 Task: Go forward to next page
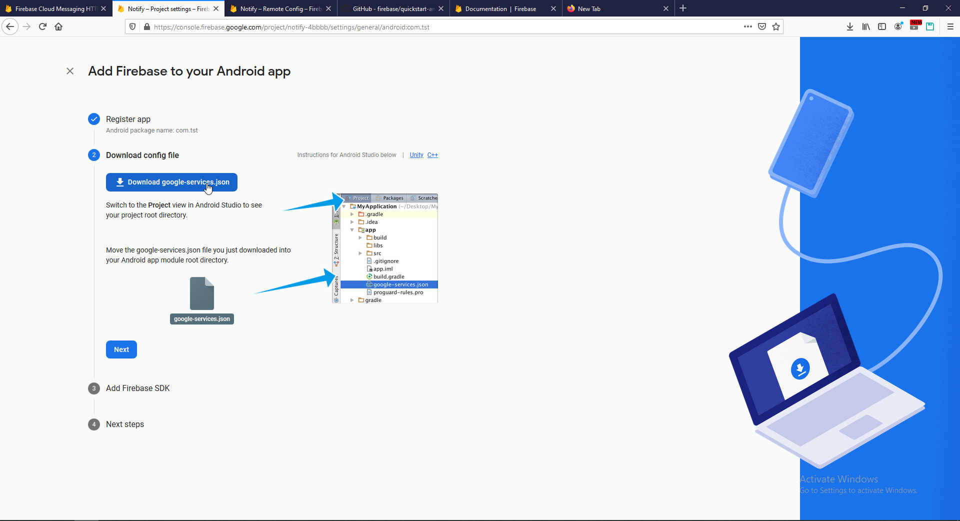(27, 26)
